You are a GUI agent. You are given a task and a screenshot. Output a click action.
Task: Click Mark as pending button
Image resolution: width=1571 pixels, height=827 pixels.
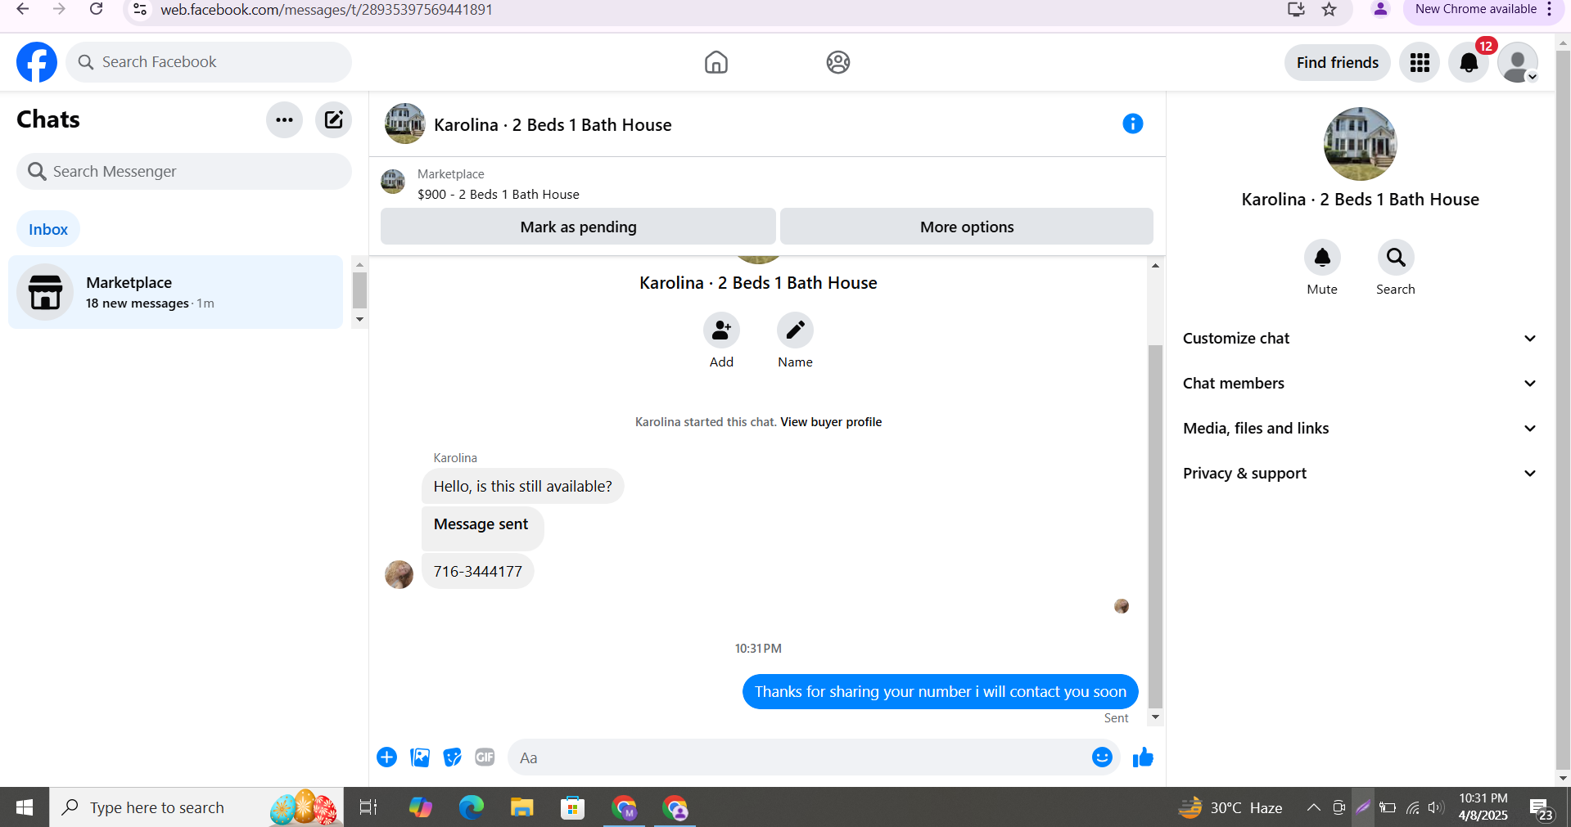click(x=578, y=227)
